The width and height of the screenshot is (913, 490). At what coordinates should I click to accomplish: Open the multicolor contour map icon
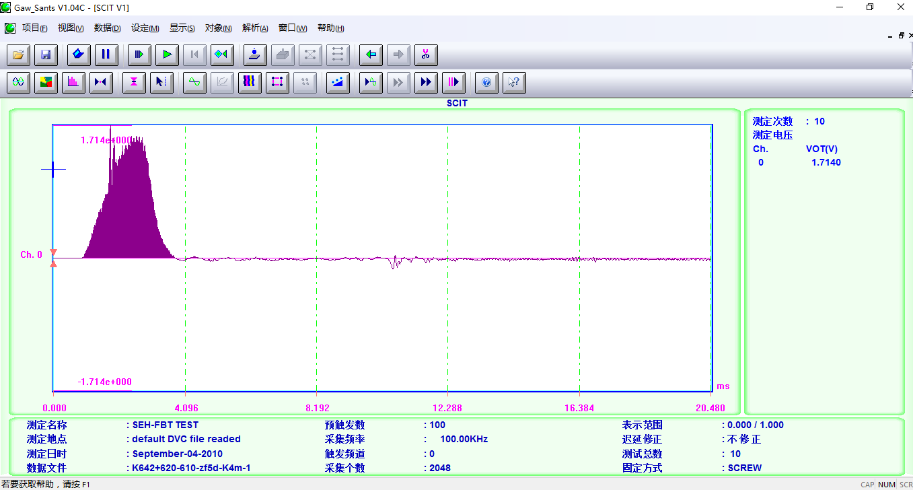coord(46,82)
